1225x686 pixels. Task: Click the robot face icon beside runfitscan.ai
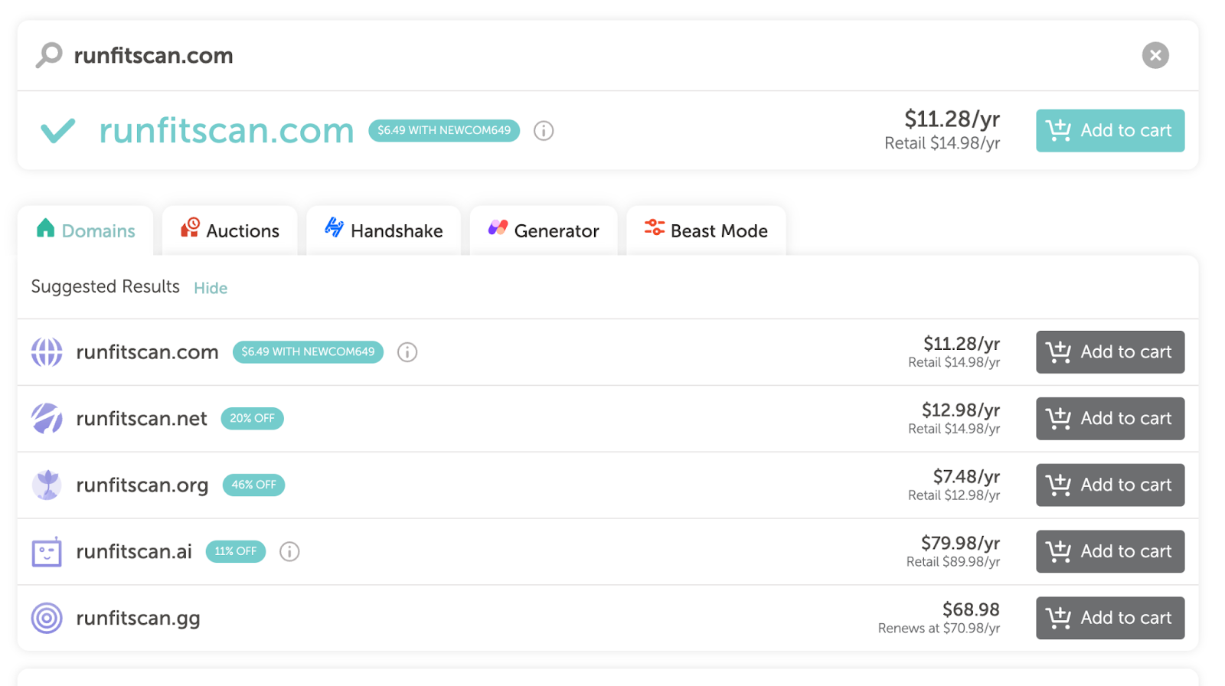click(x=47, y=551)
